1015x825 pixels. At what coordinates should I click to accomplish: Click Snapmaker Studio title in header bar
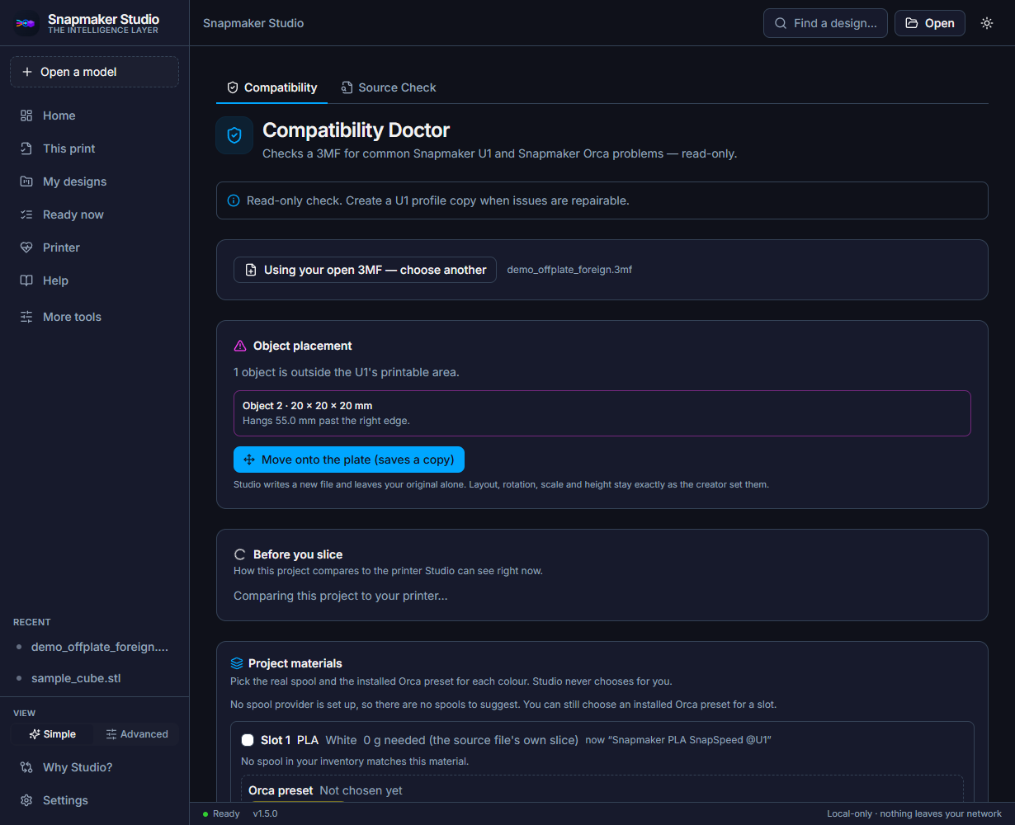[x=253, y=23]
